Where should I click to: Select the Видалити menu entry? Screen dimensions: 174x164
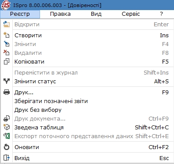[x=91, y=53]
